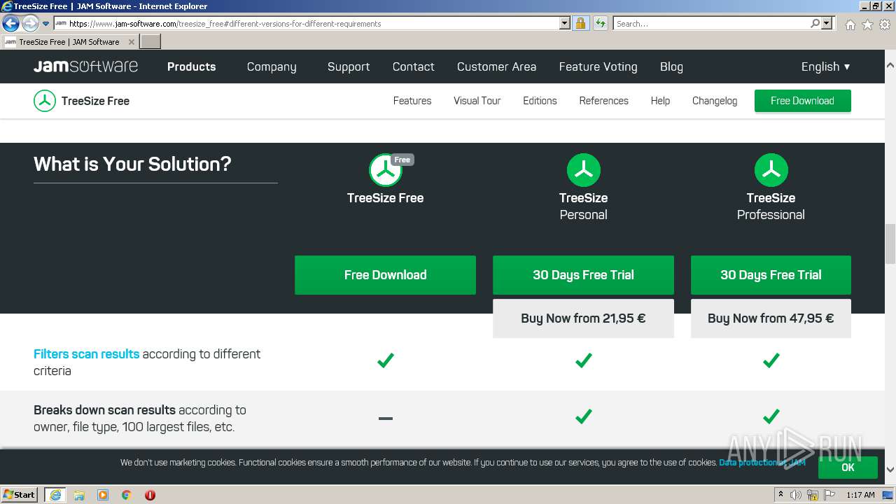Click the network tray icon
Screen dimensions: 896x504
point(813,495)
